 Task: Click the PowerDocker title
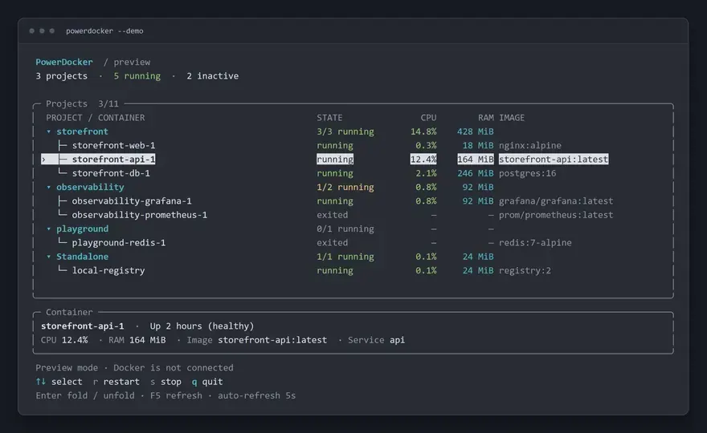point(64,62)
